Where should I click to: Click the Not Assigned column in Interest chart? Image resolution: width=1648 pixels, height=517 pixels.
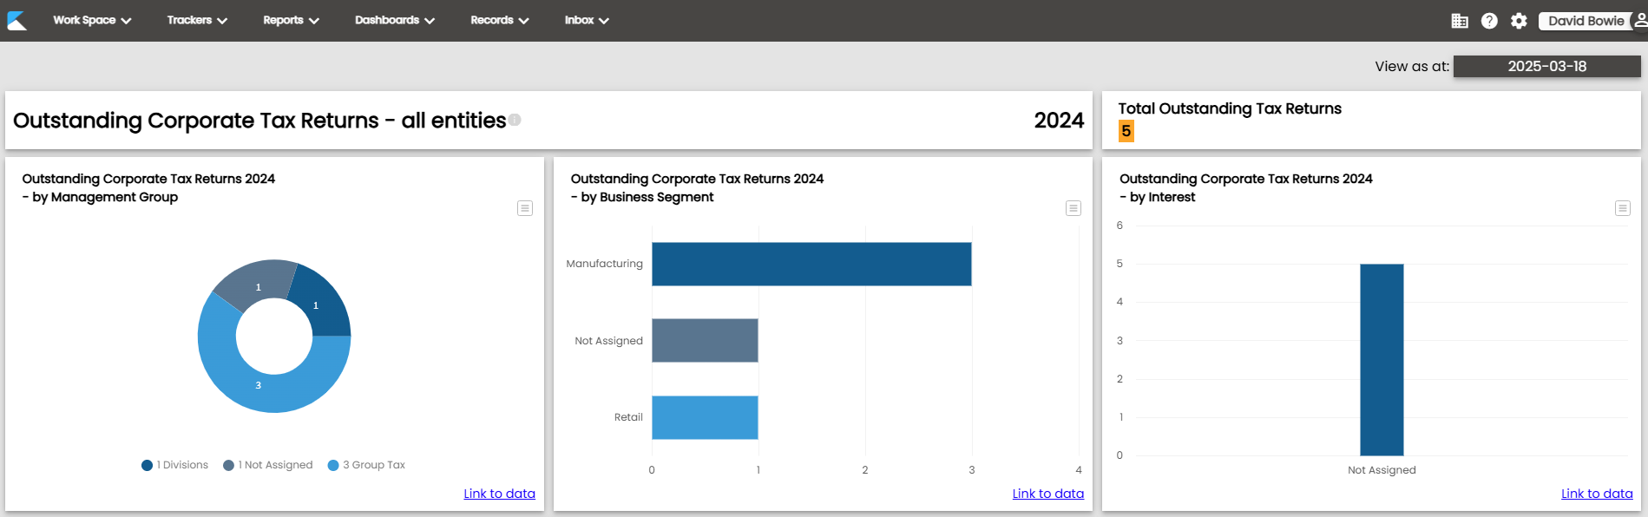tap(1382, 359)
